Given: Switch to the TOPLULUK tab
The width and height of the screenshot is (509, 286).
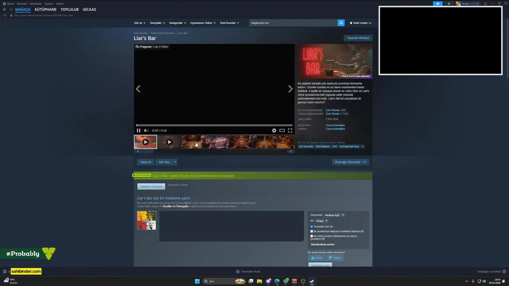Looking at the screenshot, I should pyautogui.click(x=70, y=10).
